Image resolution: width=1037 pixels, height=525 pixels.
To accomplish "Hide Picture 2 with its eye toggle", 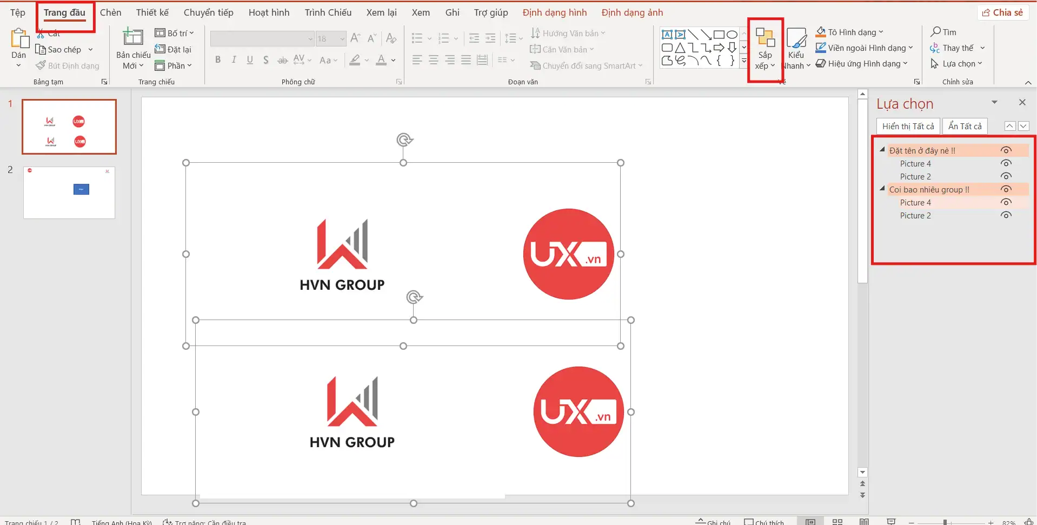I will [1007, 176].
